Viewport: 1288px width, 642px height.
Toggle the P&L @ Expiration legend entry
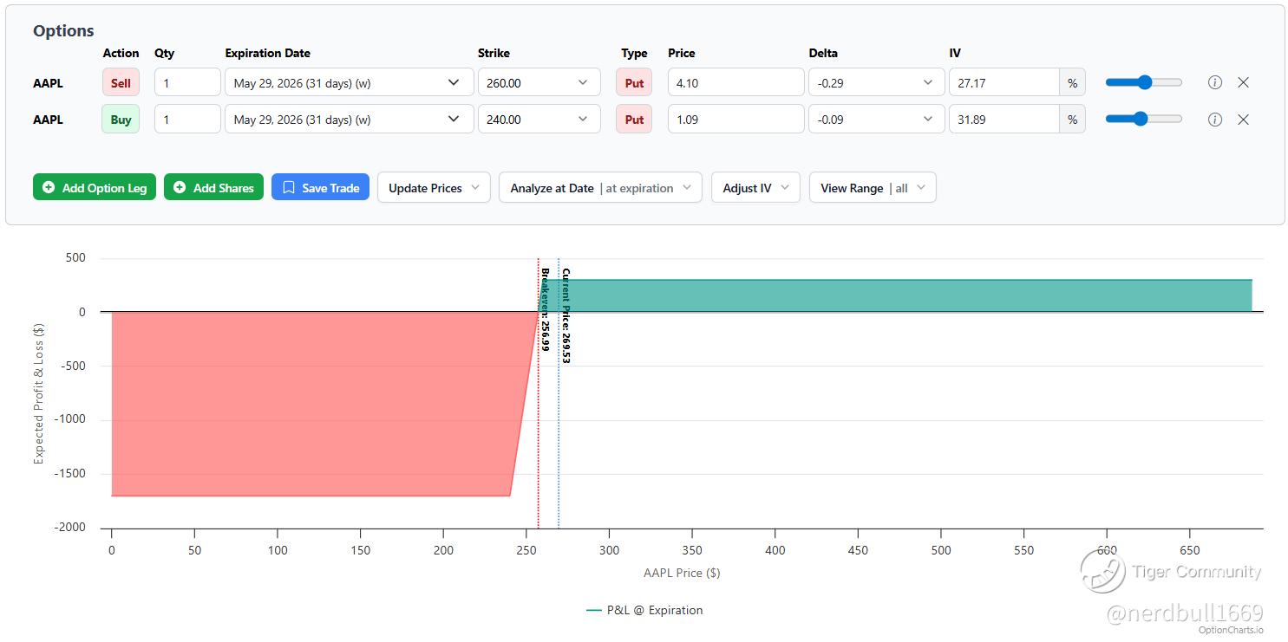tap(644, 610)
